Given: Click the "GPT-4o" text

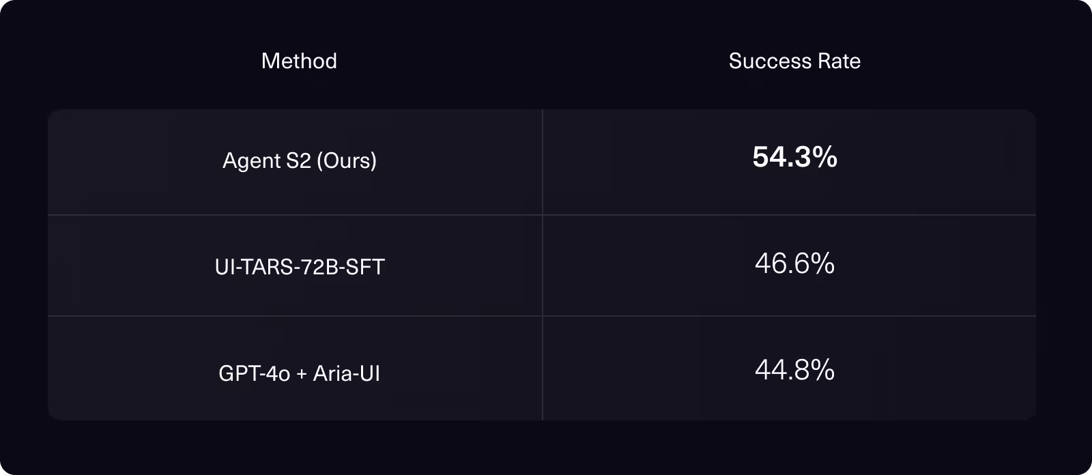Looking at the screenshot, I should pyautogui.click(x=255, y=373).
